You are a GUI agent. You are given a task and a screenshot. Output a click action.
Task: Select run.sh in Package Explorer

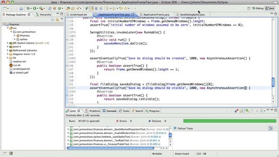(17, 65)
